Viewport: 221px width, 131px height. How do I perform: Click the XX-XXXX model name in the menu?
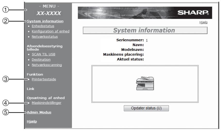49,13
